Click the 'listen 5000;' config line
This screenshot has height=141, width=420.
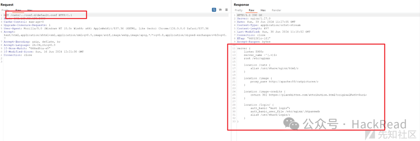tap(254, 52)
